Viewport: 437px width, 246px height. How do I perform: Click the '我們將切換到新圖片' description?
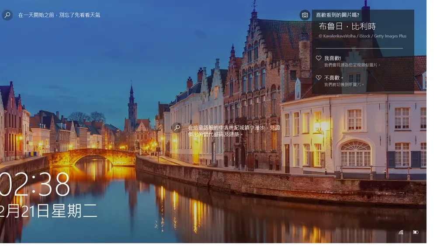click(343, 84)
